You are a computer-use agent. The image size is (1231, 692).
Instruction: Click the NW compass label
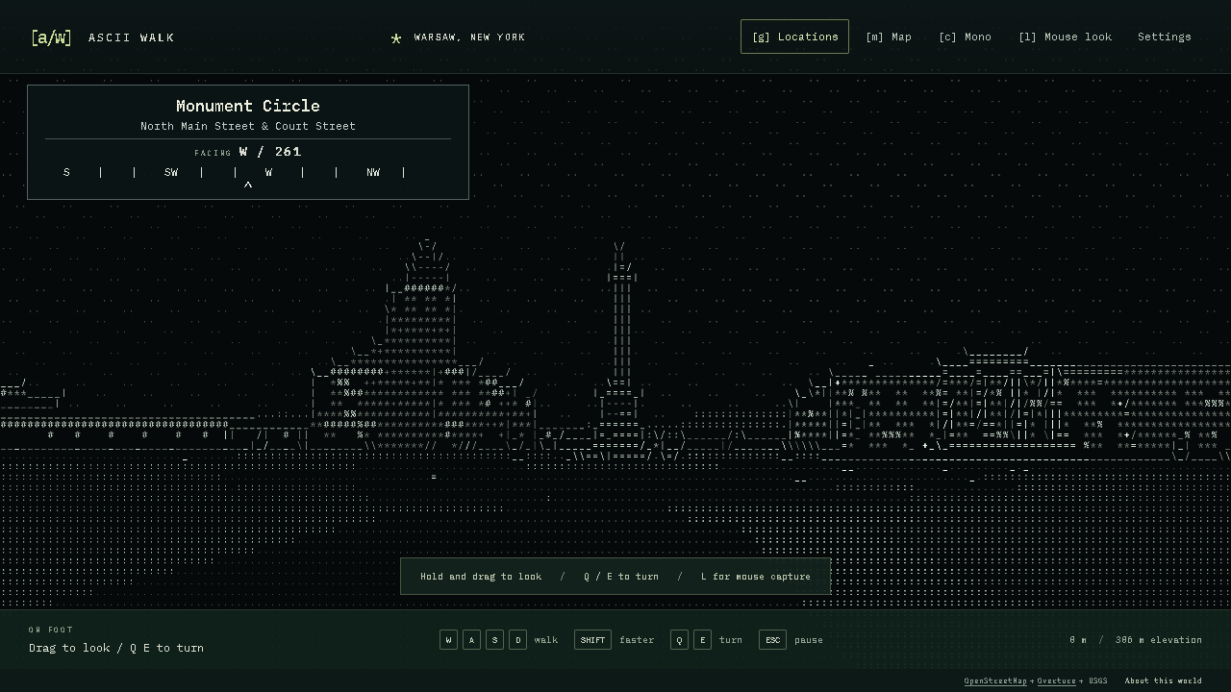(373, 173)
